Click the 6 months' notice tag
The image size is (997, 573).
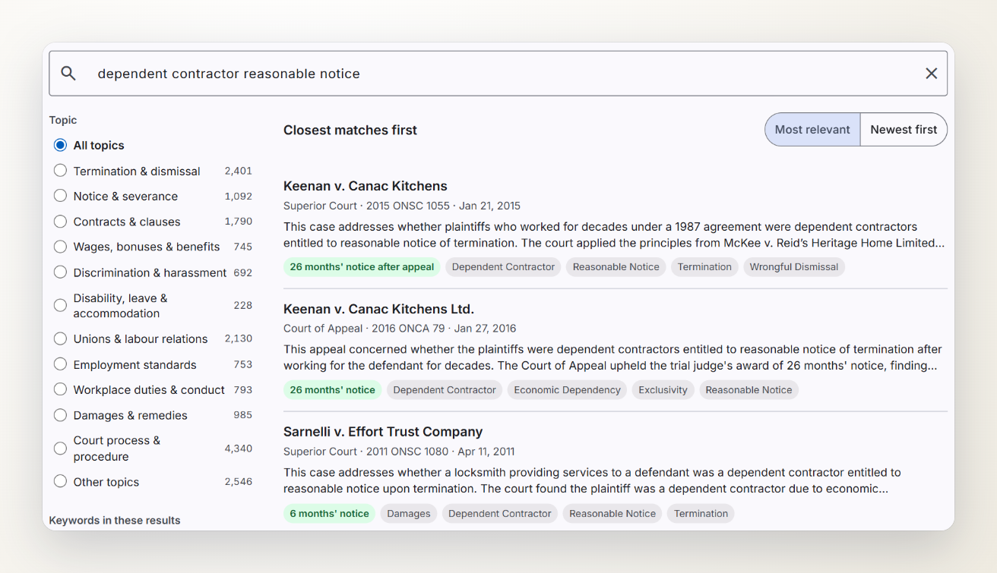[x=329, y=514]
